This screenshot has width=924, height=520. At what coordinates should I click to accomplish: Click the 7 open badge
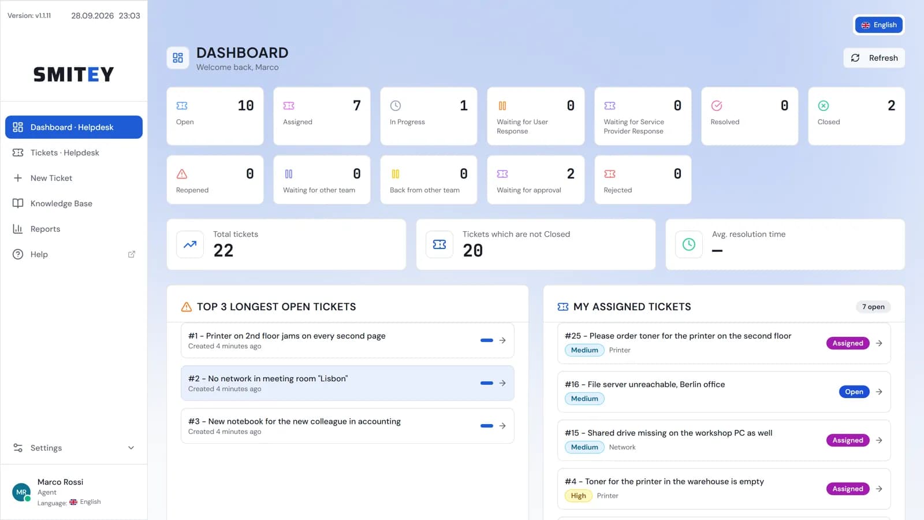coord(873,307)
